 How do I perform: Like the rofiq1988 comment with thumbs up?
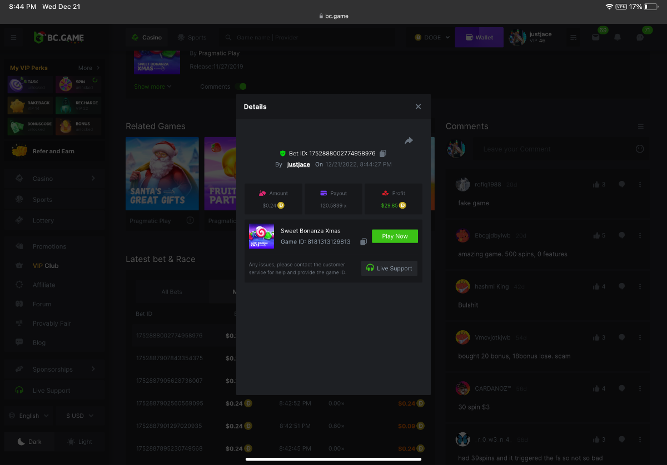596,184
